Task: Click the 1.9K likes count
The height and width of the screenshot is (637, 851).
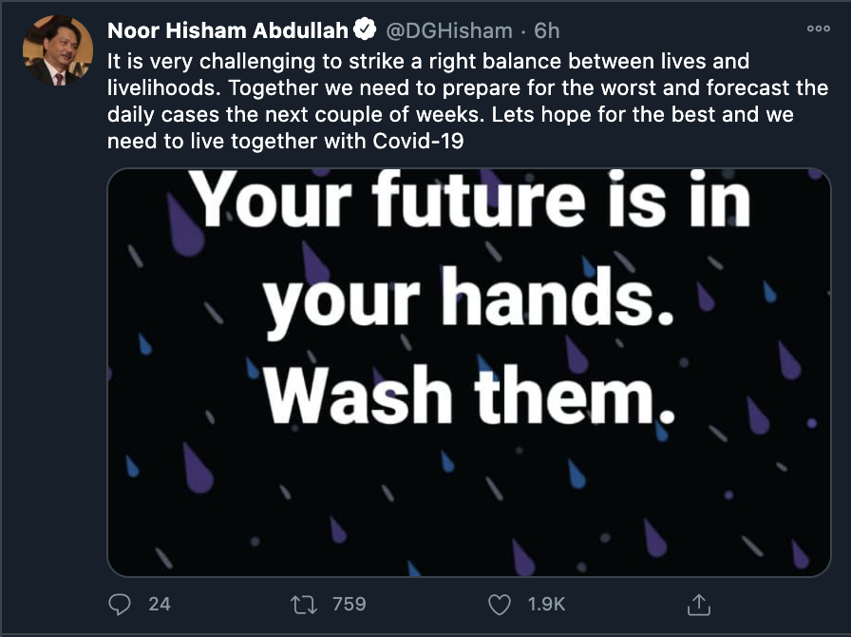Action: tap(547, 604)
